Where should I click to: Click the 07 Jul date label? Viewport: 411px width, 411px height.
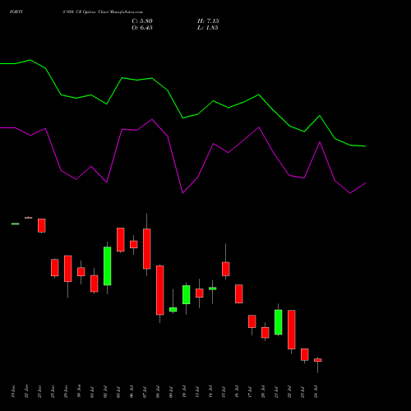[145, 392]
